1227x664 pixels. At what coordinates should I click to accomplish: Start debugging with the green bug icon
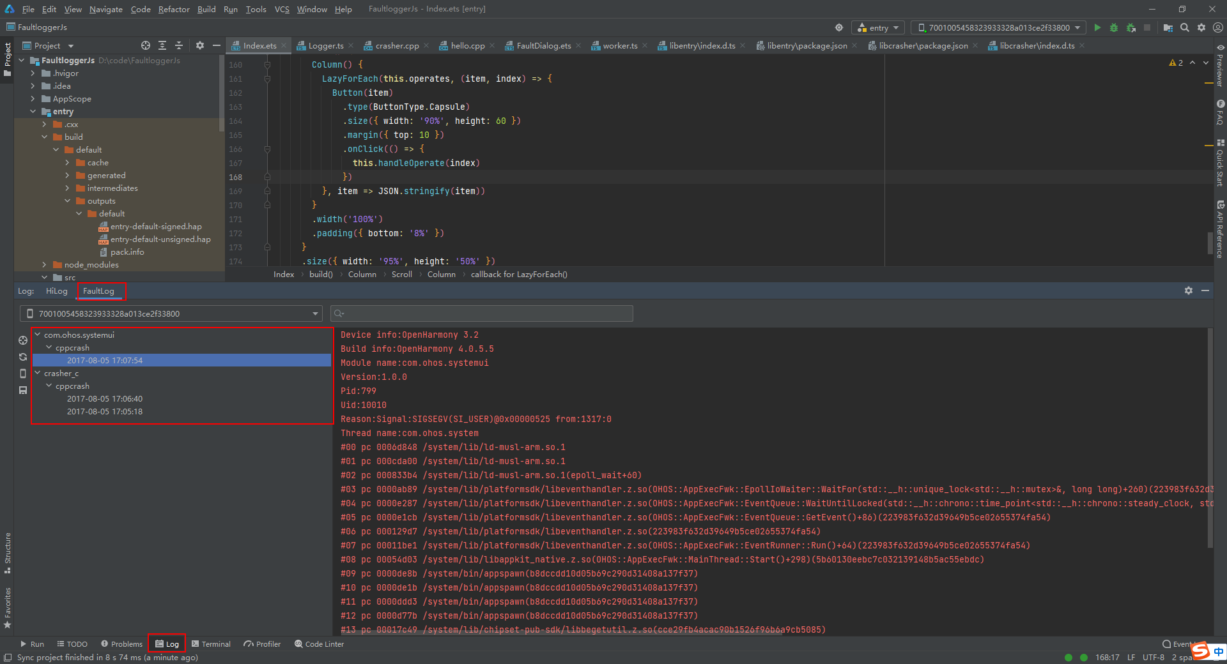pyautogui.click(x=1114, y=27)
